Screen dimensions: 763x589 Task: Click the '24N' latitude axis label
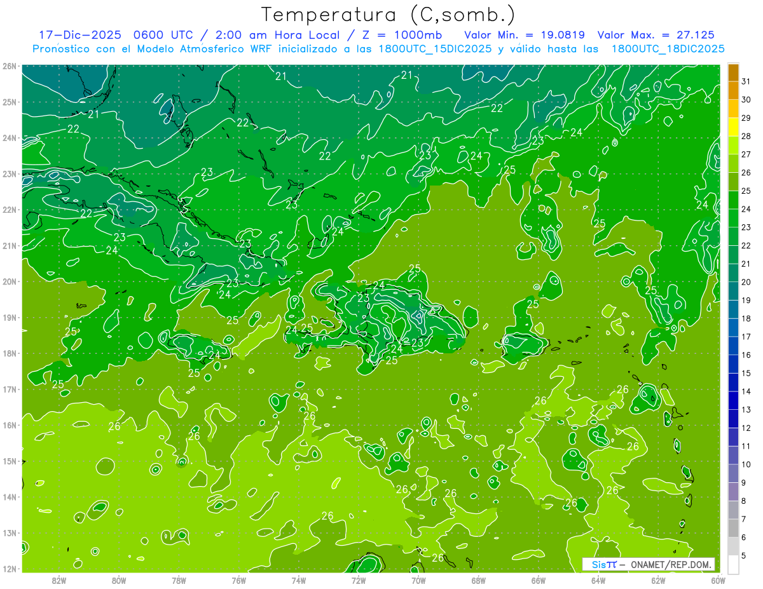coord(10,138)
